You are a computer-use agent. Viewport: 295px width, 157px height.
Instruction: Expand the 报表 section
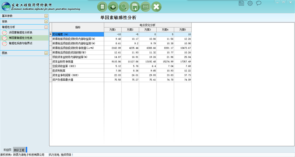[x=46, y=22]
